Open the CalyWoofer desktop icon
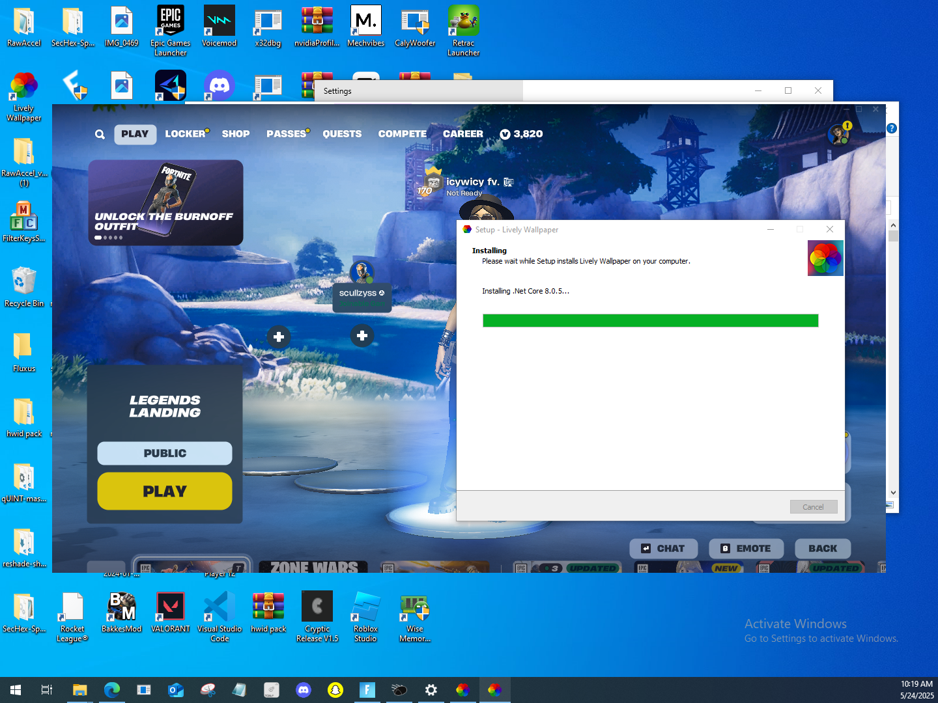Screen dimensions: 938x703 [x=415, y=27]
